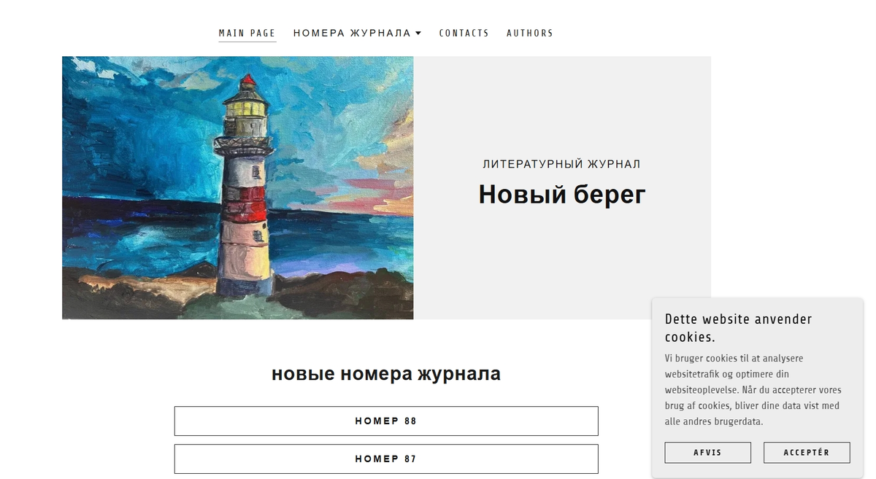Click the lighthouse painting image
Viewport: 876px width, 479px height.
[x=238, y=187]
